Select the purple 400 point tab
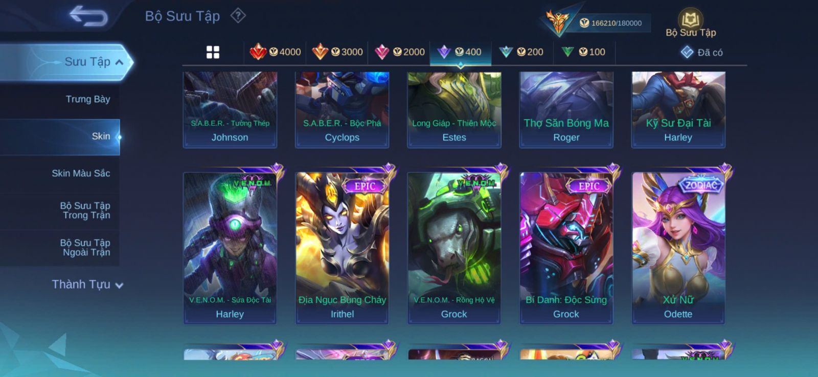Screen dimensions: 818x377 pos(461,52)
